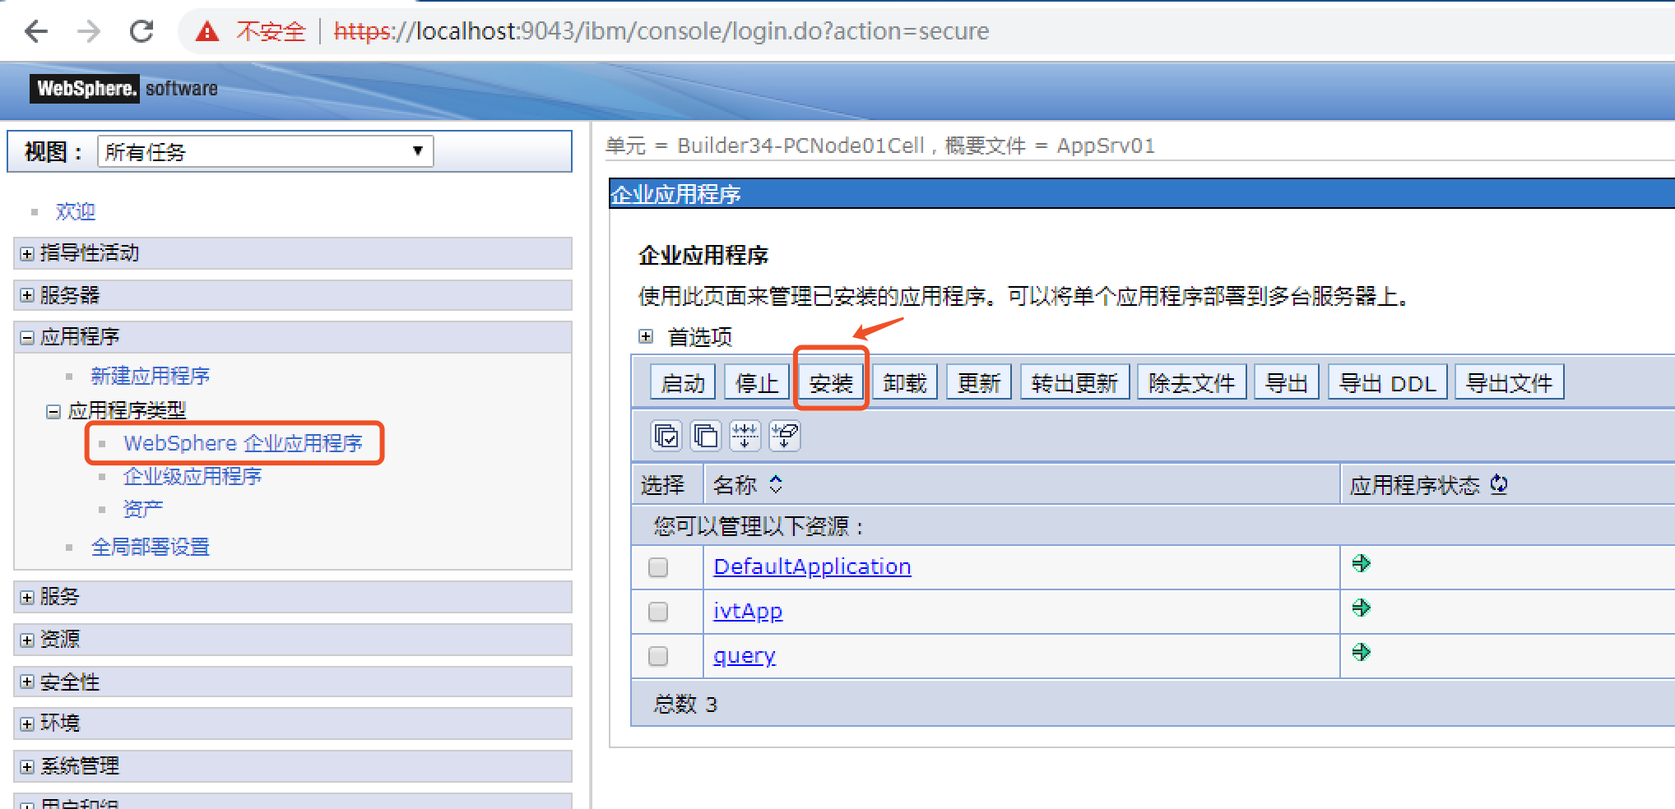
Task: Open the DefaultApplication link
Action: [812, 566]
